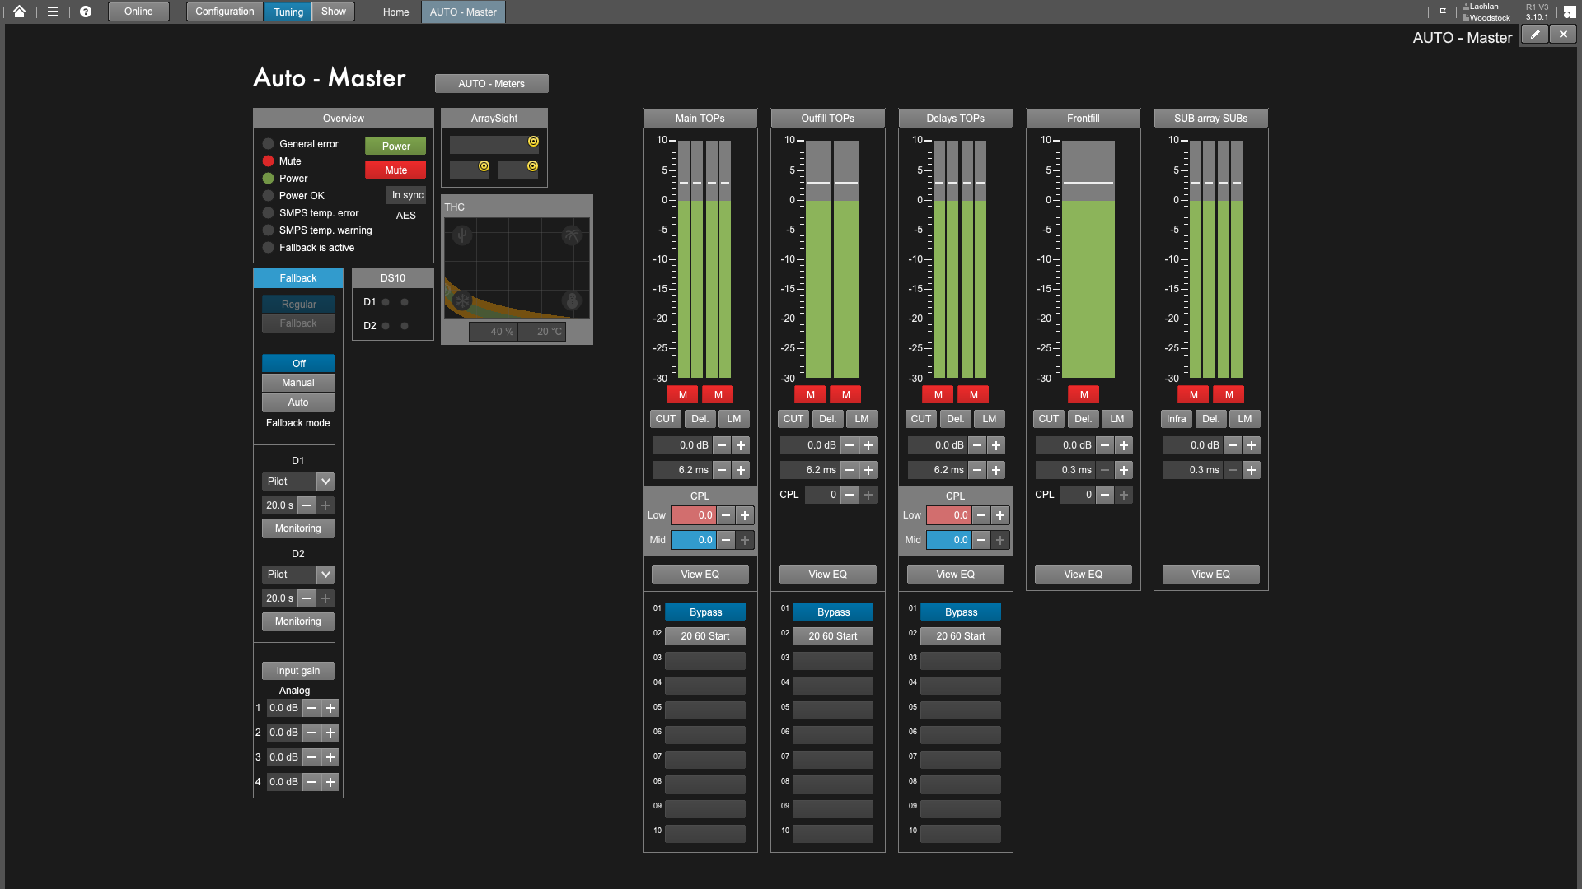The image size is (1582, 889).
Task: Click the flag icon in top bar
Action: pos(1442,12)
